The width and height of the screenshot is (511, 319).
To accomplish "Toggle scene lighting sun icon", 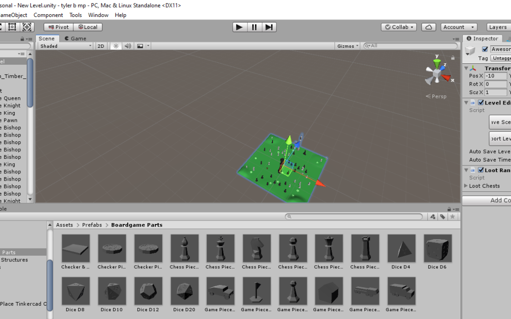I will pyautogui.click(x=116, y=46).
